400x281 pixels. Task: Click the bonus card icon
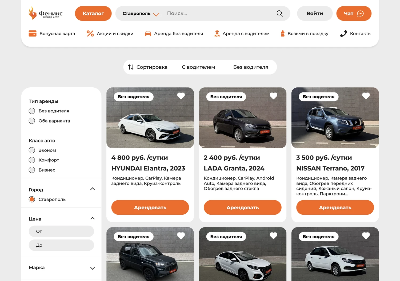33,34
